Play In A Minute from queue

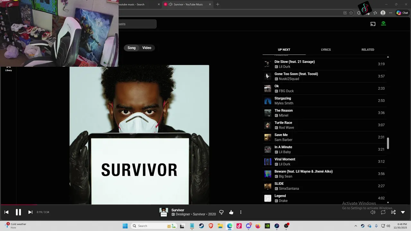point(324,150)
